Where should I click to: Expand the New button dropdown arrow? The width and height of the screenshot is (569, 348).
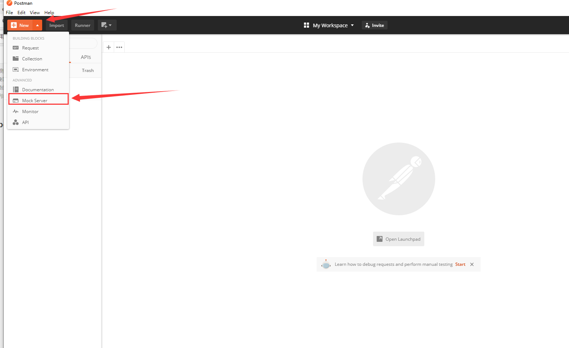coord(37,25)
